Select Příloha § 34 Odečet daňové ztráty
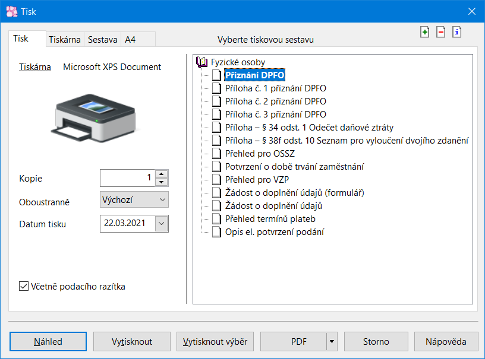 [309, 127]
